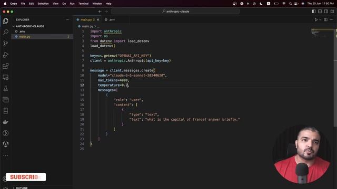This screenshot has height=189, width=337.
Task: Open the .env file in the explorer
Action: [22, 31]
